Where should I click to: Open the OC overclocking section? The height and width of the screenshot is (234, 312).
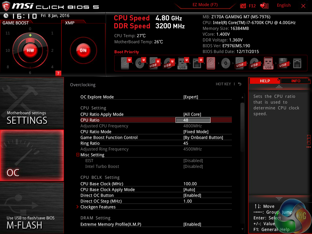click(x=32, y=155)
